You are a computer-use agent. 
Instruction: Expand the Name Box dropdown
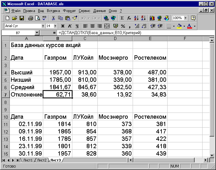[37, 33]
